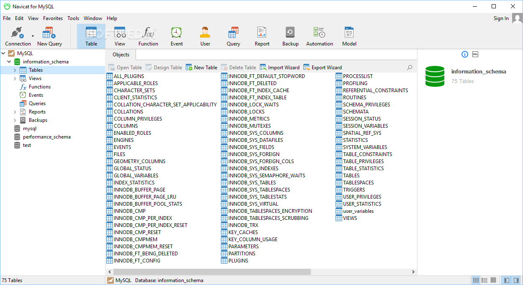Image resolution: width=523 pixels, height=285 pixels.
Task: Click the Delete Table button
Action: (238, 67)
